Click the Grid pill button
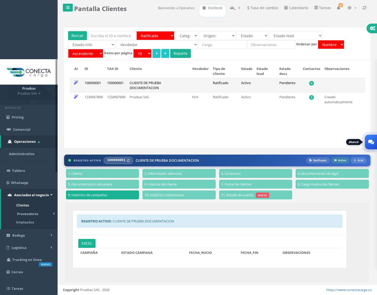The height and width of the screenshot is (295, 377). (358, 160)
